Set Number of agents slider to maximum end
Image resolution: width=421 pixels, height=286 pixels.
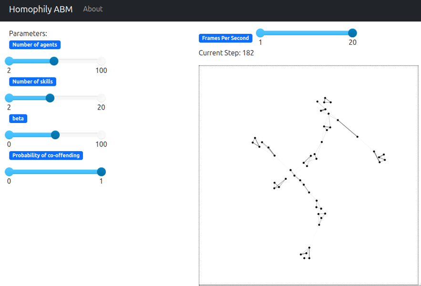[x=101, y=61]
